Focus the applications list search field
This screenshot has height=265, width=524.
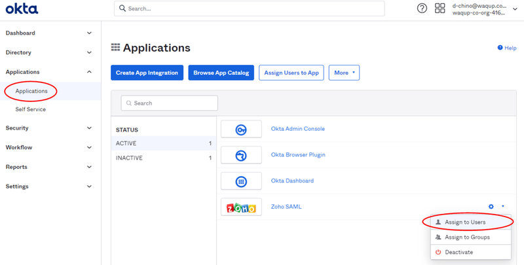(x=170, y=103)
